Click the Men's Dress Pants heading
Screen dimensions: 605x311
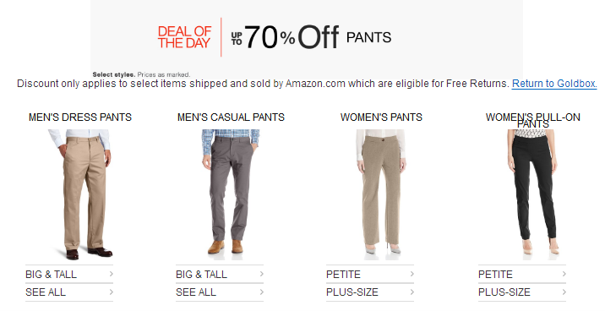click(80, 117)
